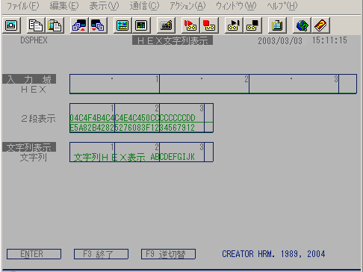Screen dimensions: 363x272
Task: Start macro recording with red play icon
Action: [190, 25]
